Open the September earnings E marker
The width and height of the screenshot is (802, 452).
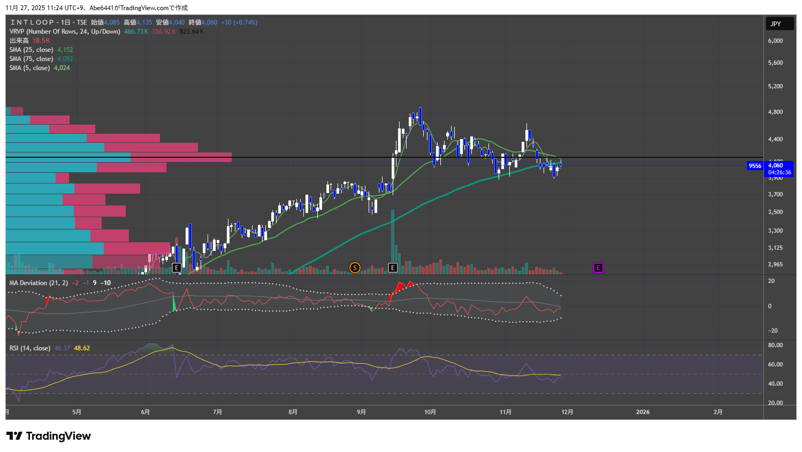coord(393,267)
